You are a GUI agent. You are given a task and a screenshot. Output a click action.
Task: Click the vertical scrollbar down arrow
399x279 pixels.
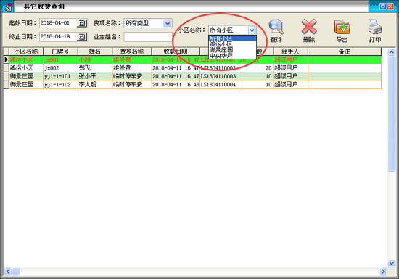(391, 263)
